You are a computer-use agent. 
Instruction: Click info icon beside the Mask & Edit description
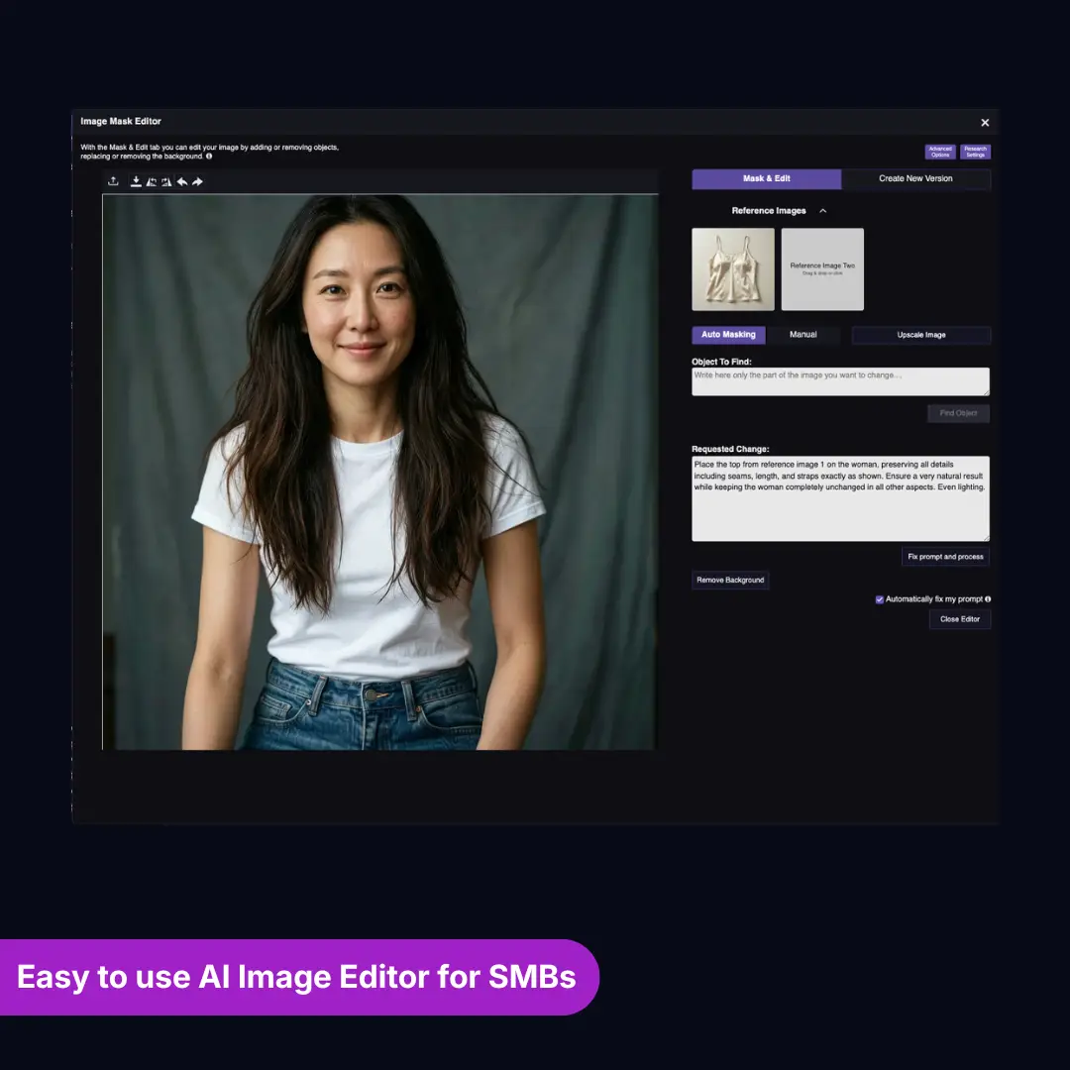(x=209, y=157)
